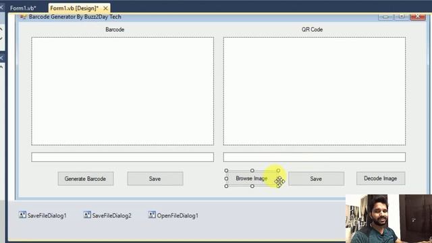432x243 pixels.
Task: Click the form's maximize button
Action: click(402, 16)
